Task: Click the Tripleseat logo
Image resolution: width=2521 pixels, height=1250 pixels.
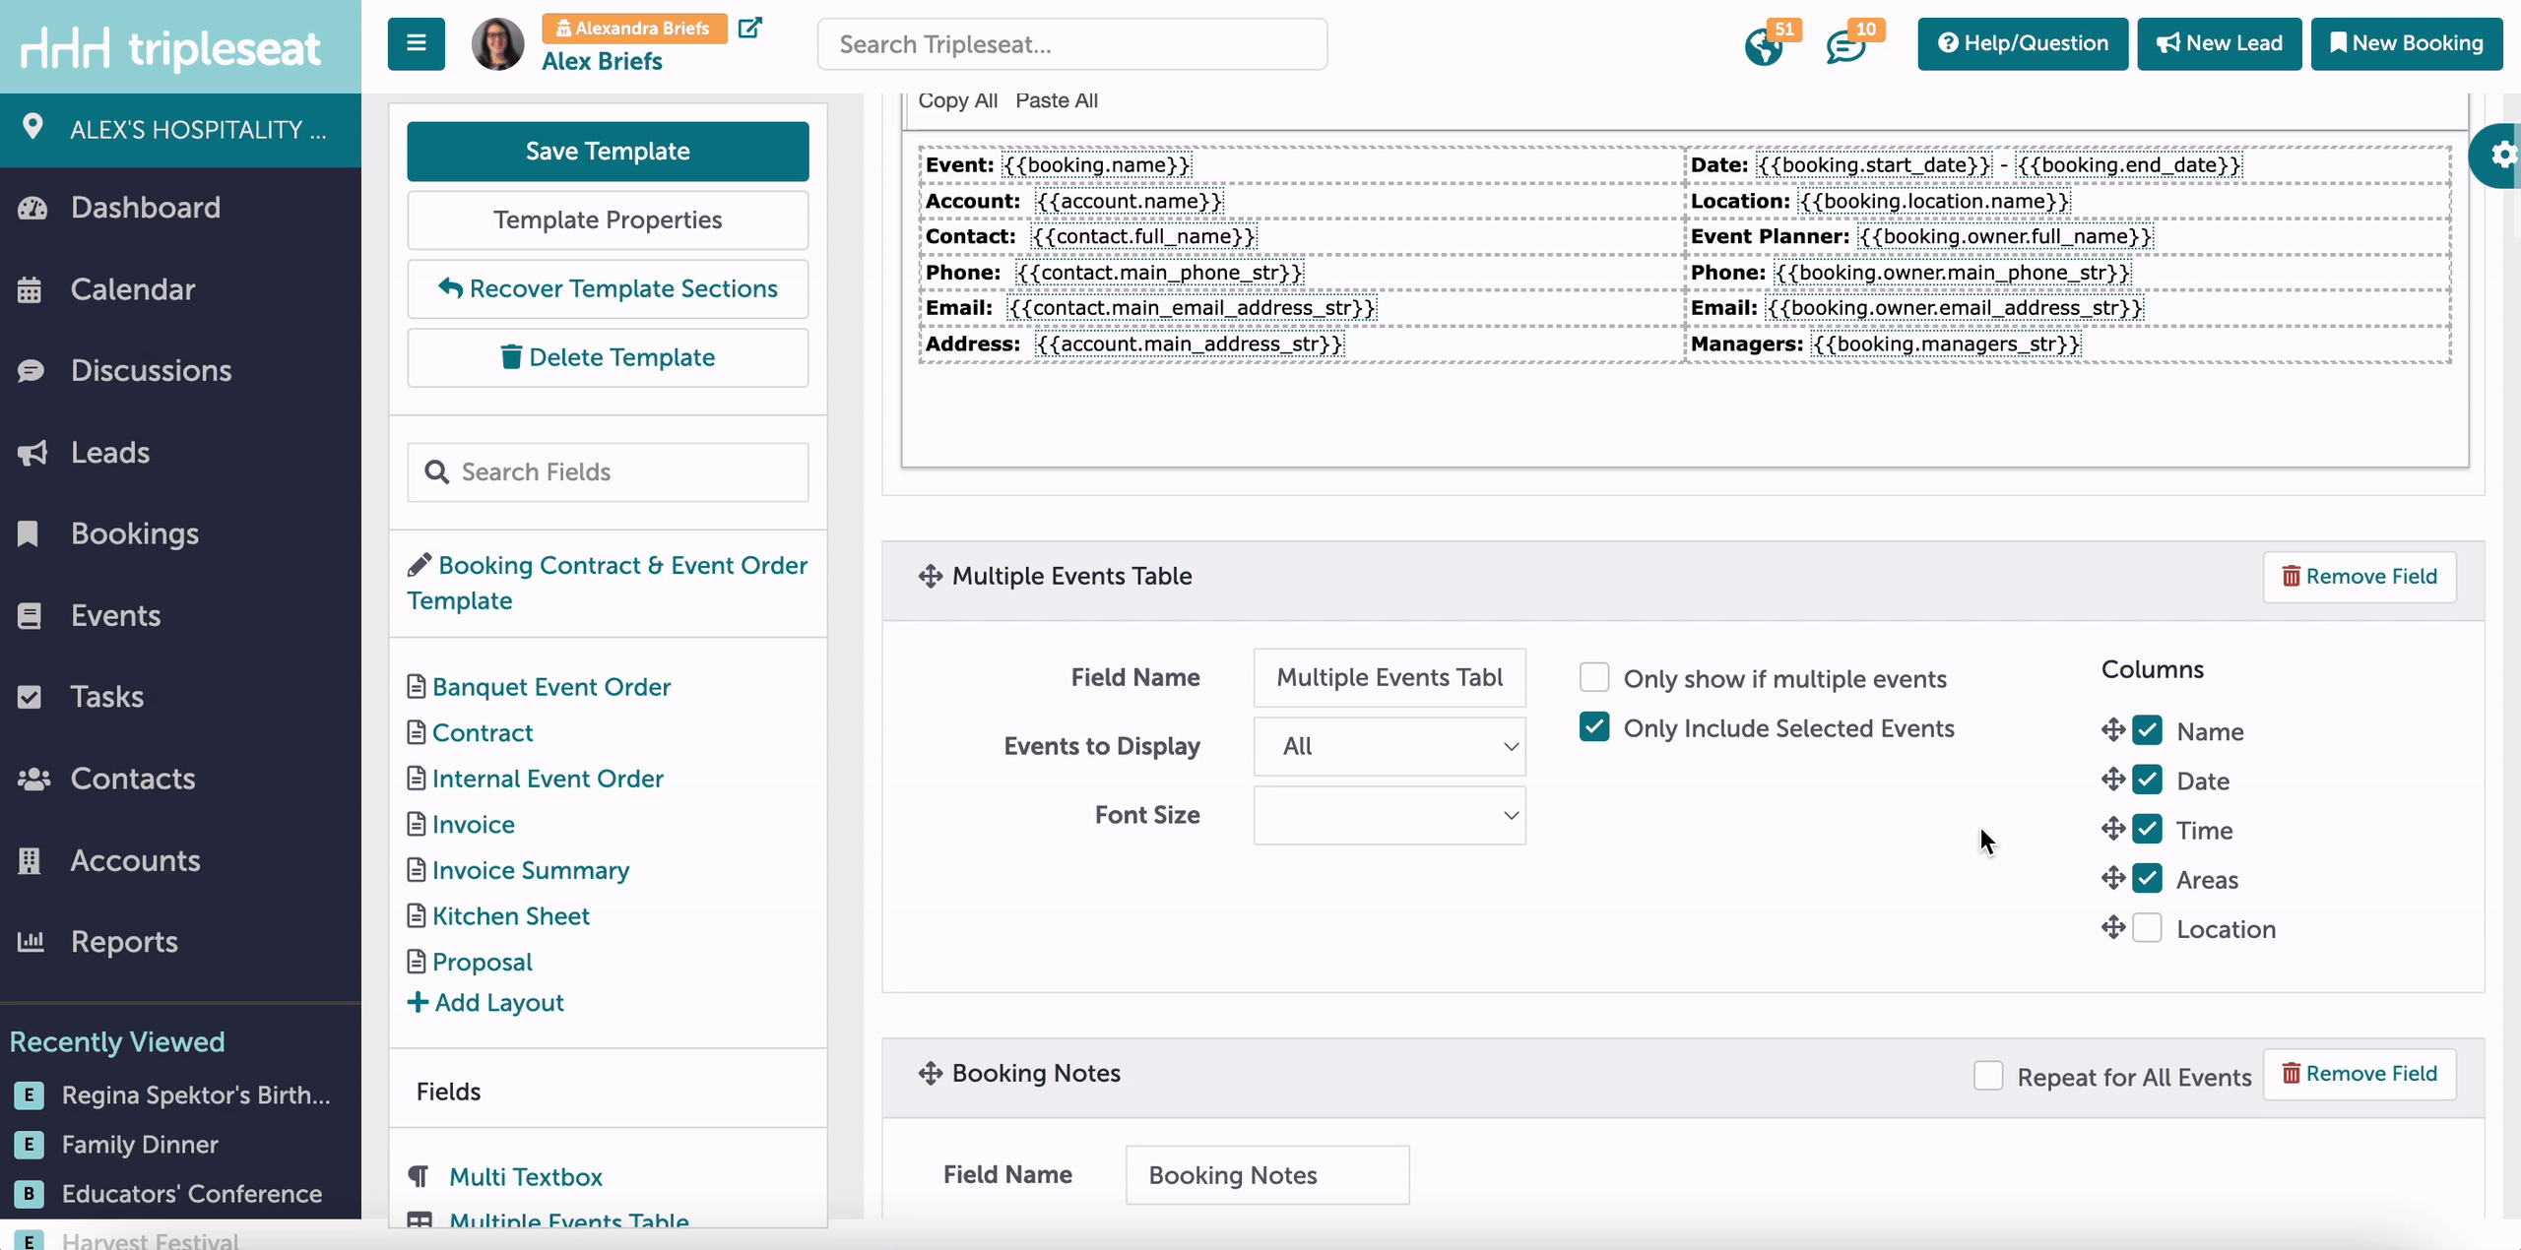Action: click(171, 48)
